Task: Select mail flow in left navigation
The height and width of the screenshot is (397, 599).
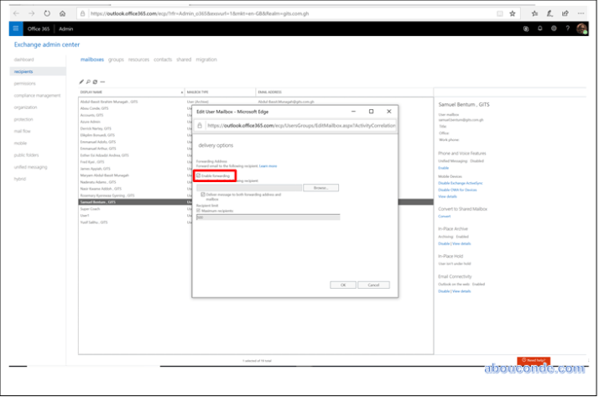Action: click(x=21, y=131)
